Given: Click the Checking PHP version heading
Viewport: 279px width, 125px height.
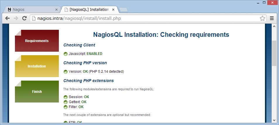Looking at the screenshot, I should pos(85,63).
